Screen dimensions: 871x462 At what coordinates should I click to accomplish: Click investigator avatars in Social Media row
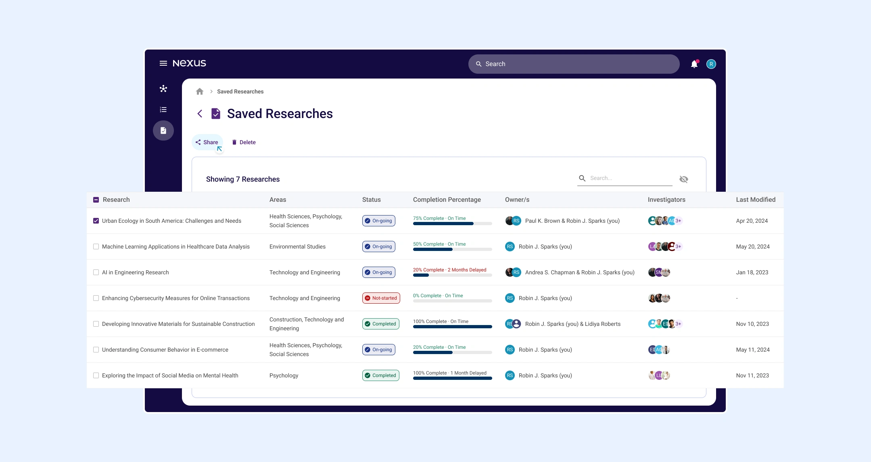[x=659, y=375]
